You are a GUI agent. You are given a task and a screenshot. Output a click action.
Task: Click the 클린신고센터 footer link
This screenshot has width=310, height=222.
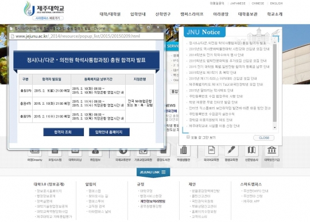pos(201,196)
